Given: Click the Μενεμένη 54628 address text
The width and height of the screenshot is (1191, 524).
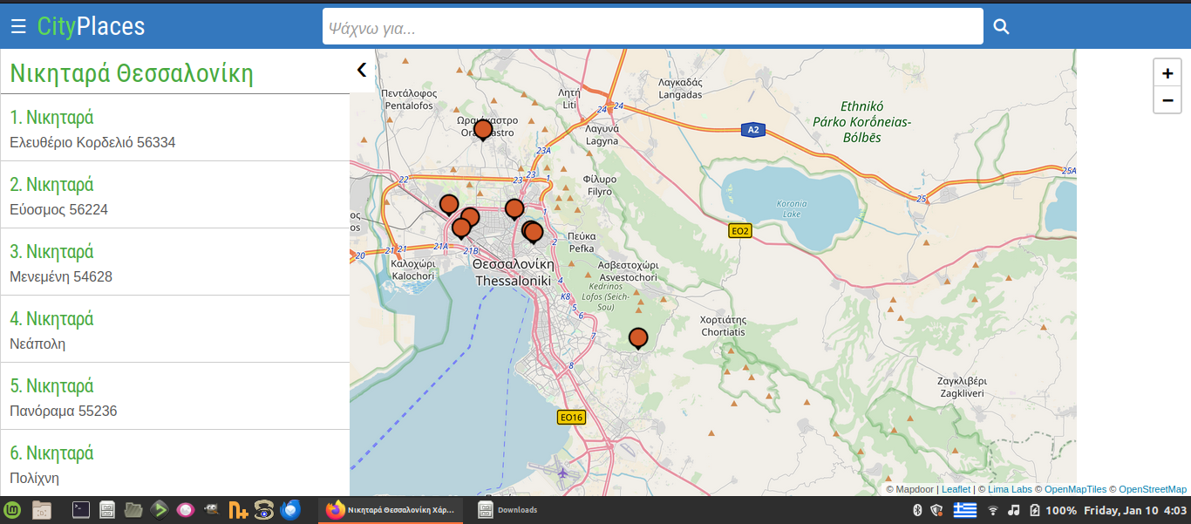Looking at the screenshot, I should click(61, 276).
